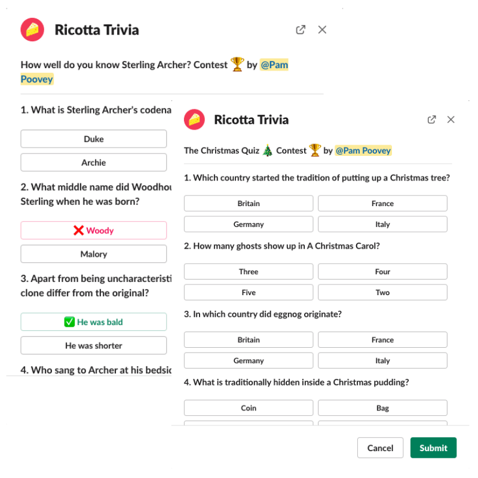Pick Malory as the middle name answer
The width and height of the screenshot is (478, 478).
94,254
